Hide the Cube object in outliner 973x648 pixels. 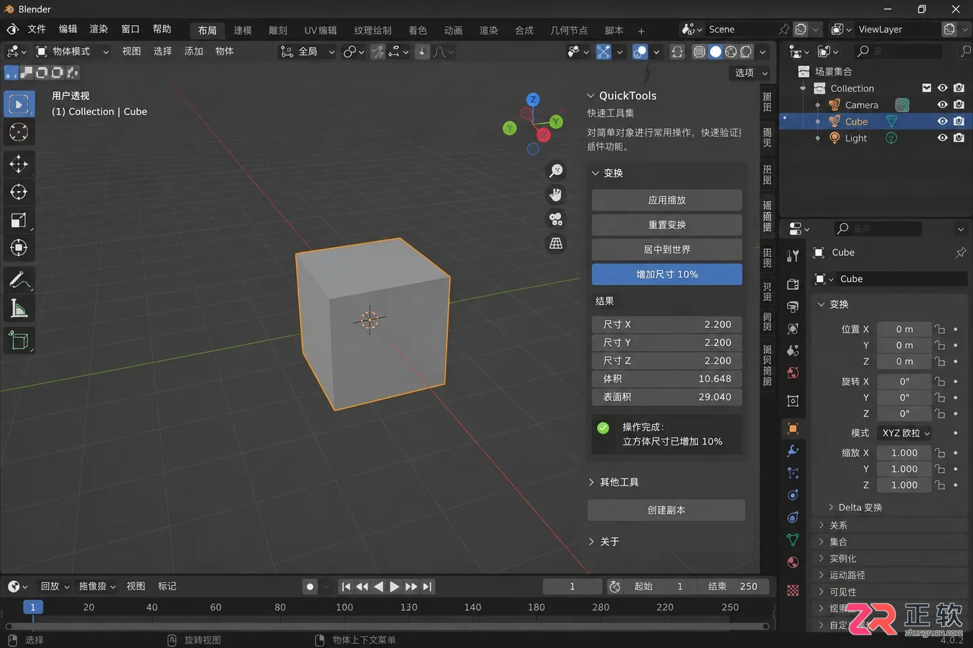[943, 122]
